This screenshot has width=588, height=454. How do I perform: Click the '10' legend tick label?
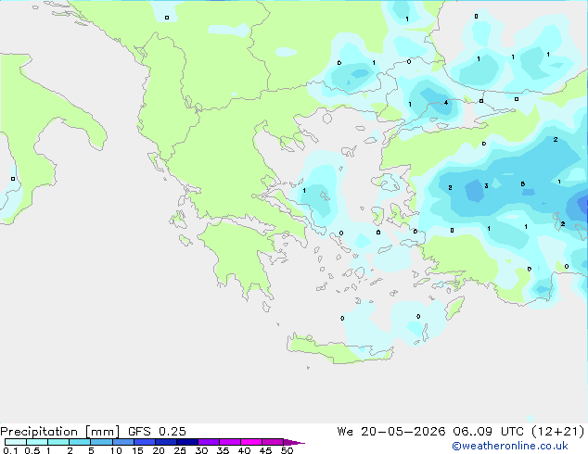116,450
